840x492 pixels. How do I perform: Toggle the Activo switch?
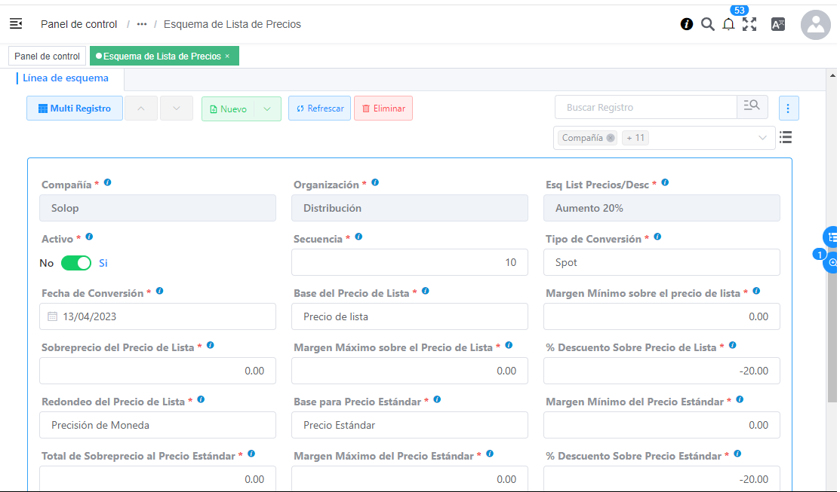click(x=75, y=263)
